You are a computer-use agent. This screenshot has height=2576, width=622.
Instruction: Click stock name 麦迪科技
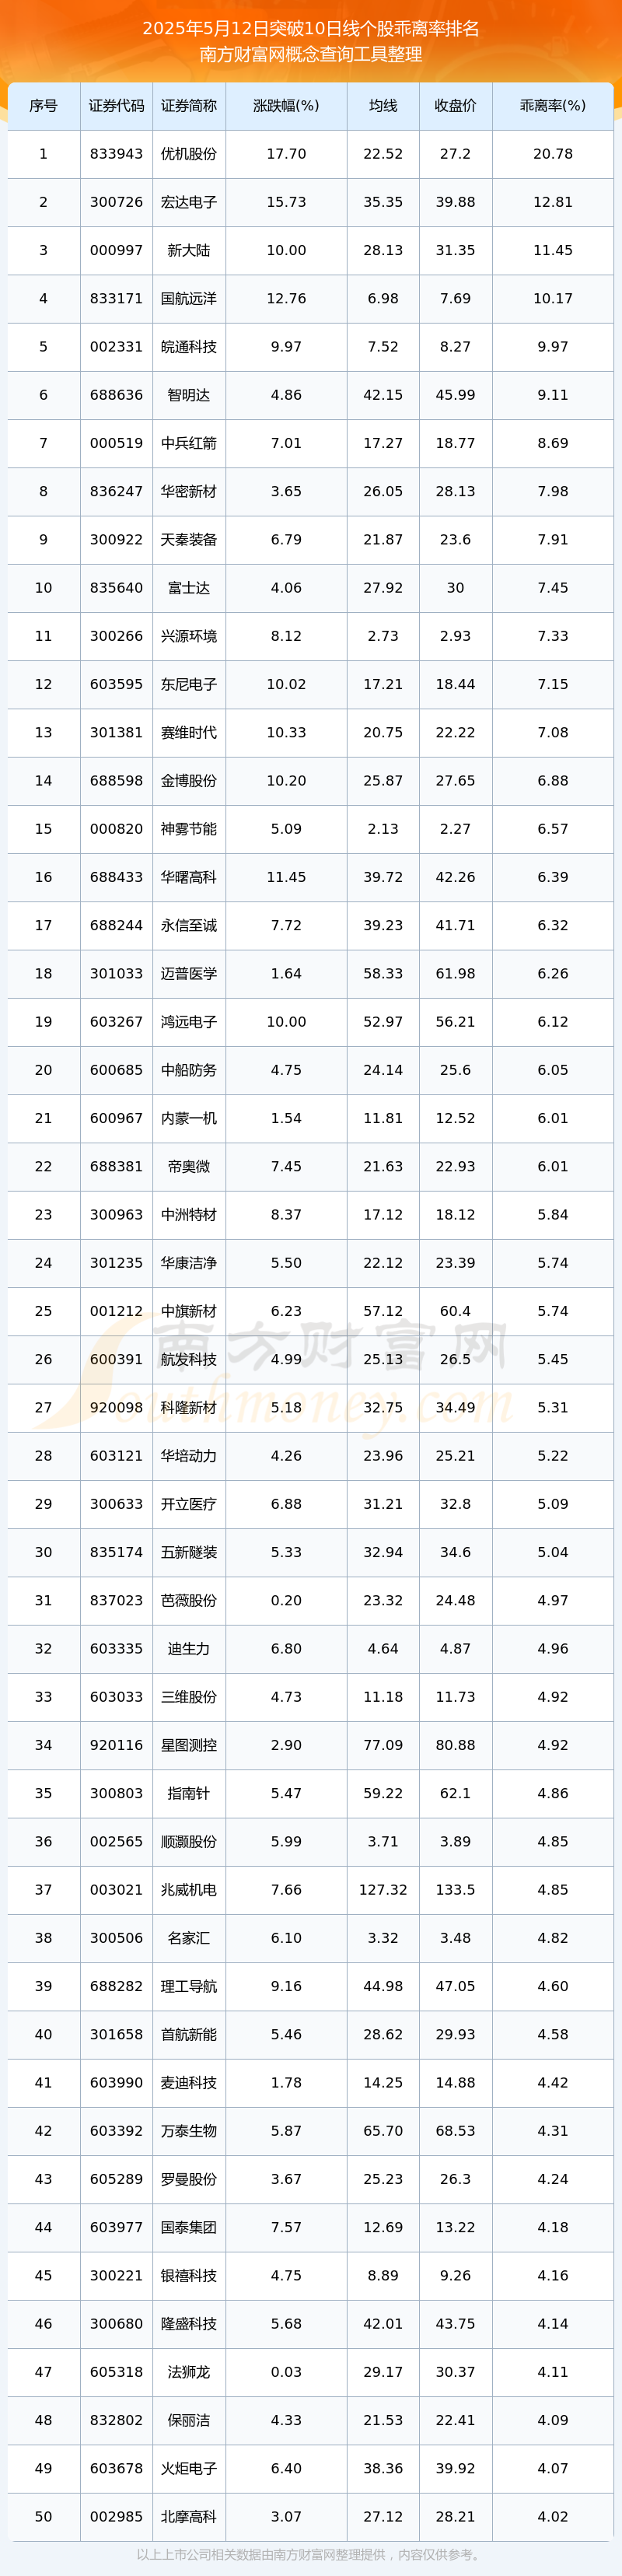189,2082
